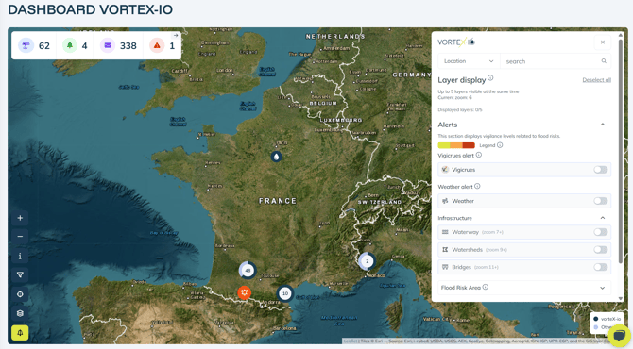Screen dimensions: 633x349
Task: Enable the Vigicrues layer toggle
Action: point(600,170)
